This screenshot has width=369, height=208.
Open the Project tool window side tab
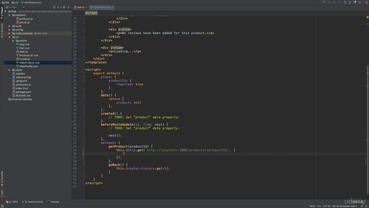2,13
